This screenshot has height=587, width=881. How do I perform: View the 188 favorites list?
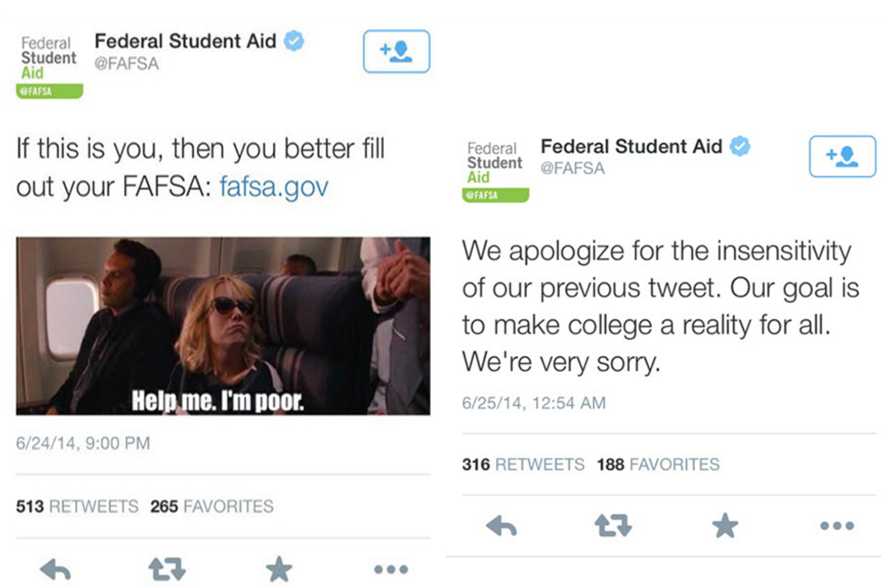[658, 464]
